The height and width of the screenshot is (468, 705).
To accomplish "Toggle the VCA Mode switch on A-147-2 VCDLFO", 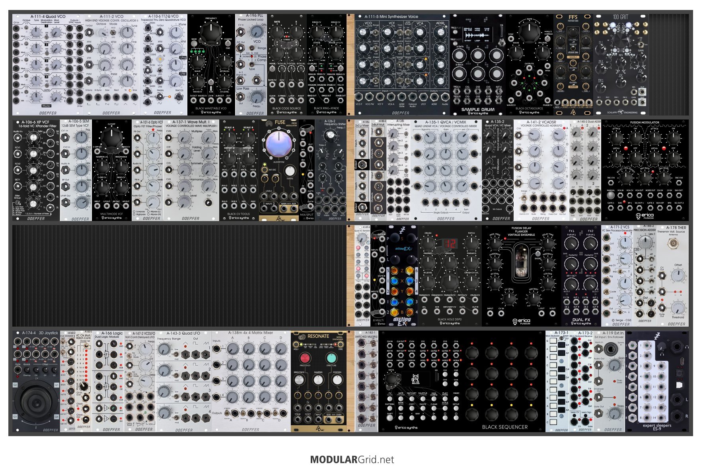I will (x=130, y=374).
